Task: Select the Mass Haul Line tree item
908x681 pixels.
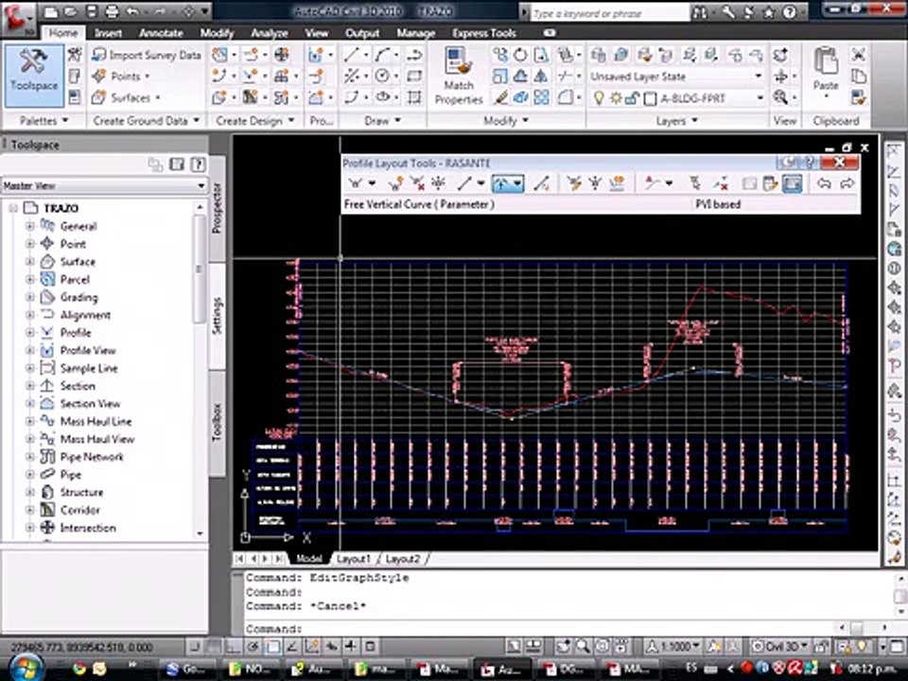Action: click(96, 422)
